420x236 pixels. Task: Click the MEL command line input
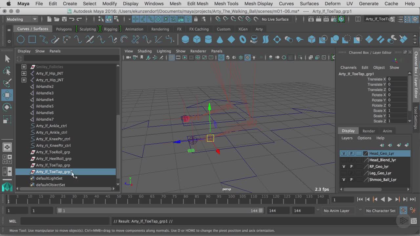65,221
